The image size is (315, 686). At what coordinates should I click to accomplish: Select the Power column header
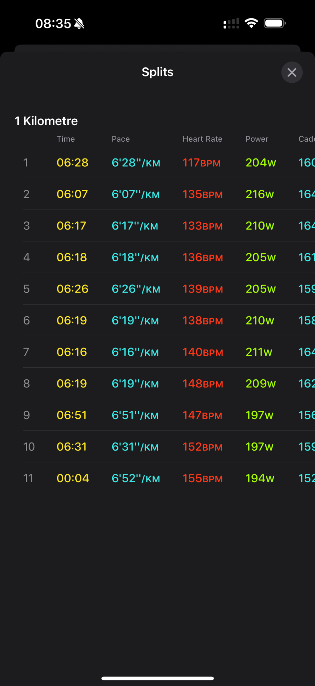click(257, 139)
